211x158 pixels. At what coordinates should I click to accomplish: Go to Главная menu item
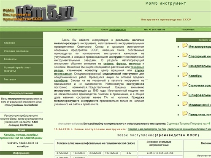click(22, 43)
